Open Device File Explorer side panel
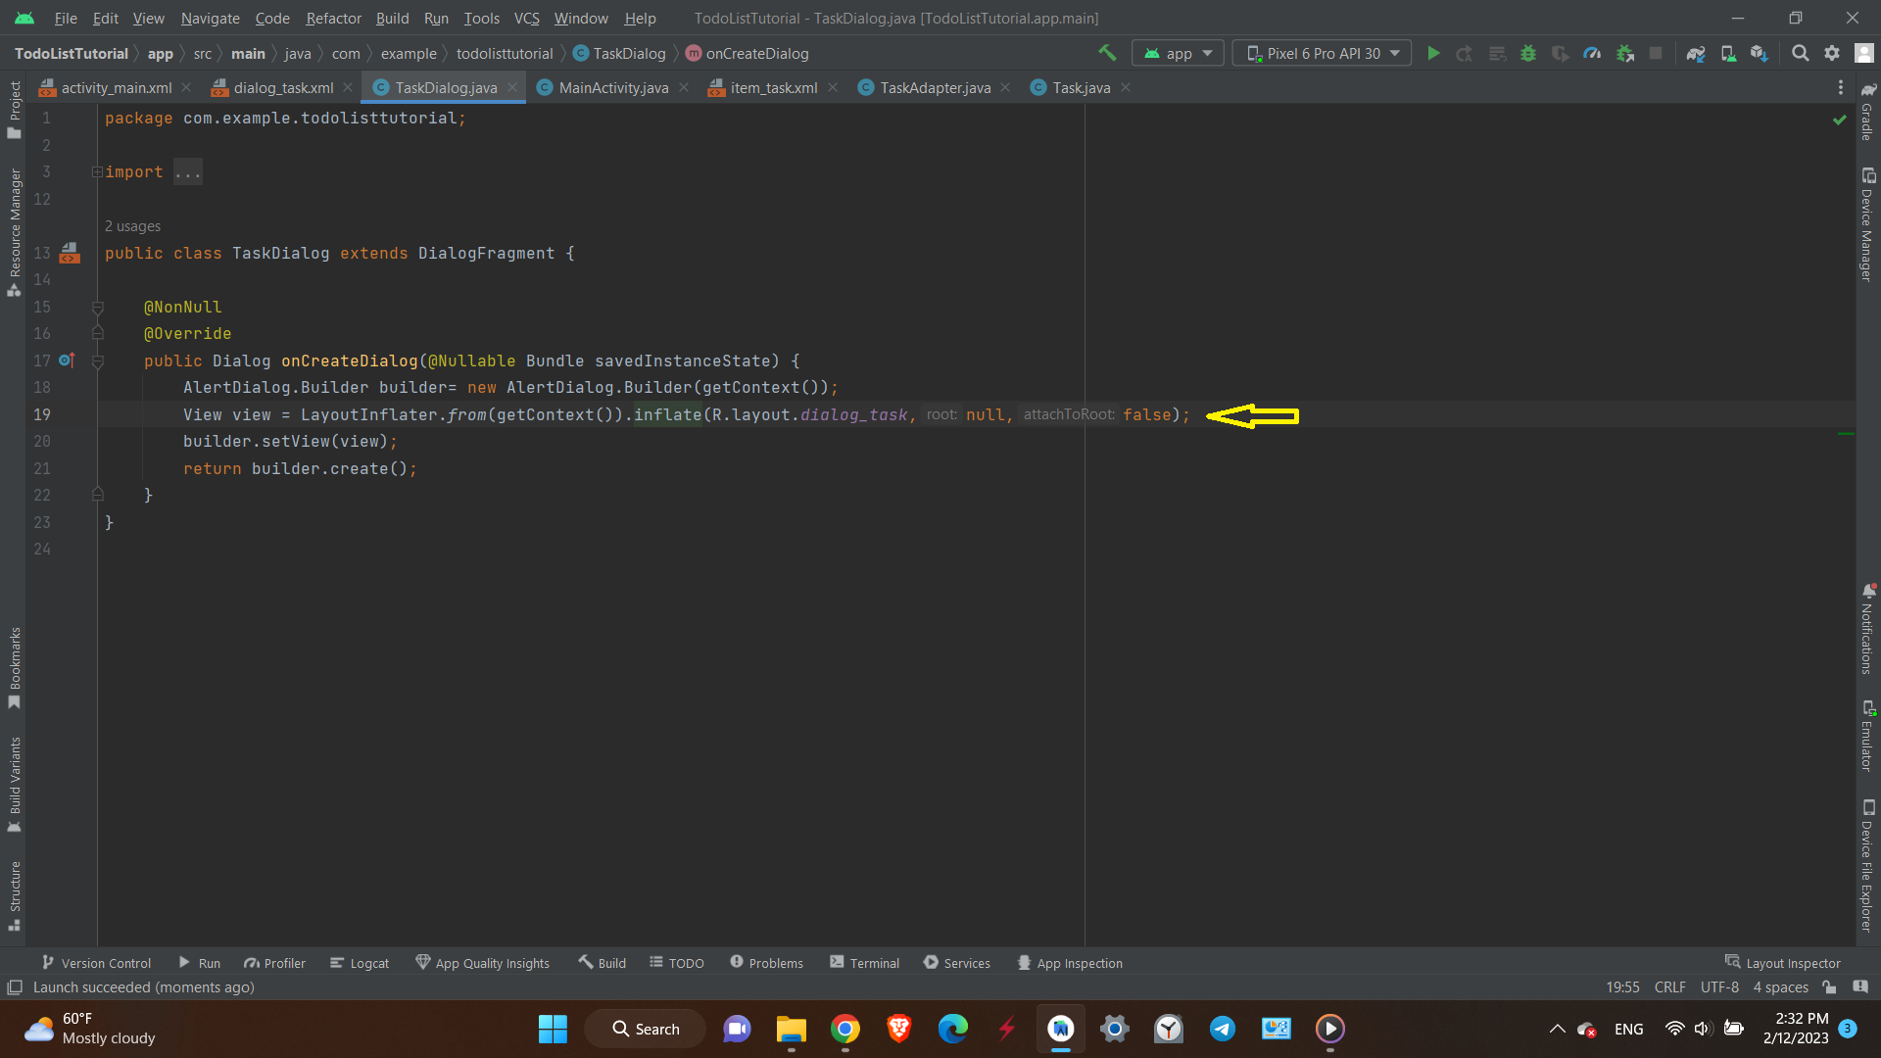The width and height of the screenshot is (1881, 1058). [x=1867, y=866]
